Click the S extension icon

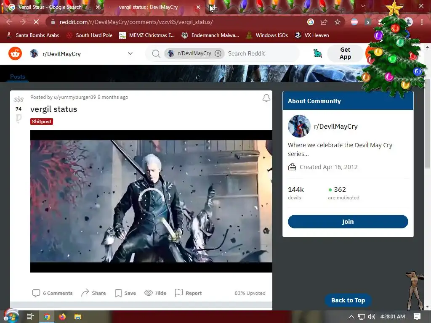click(x=368, y=22)
